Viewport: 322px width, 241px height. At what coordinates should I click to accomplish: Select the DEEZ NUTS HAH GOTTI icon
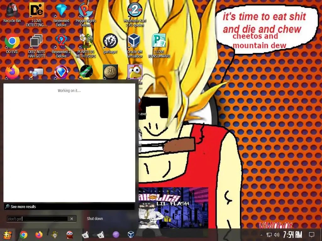[36, 46]
